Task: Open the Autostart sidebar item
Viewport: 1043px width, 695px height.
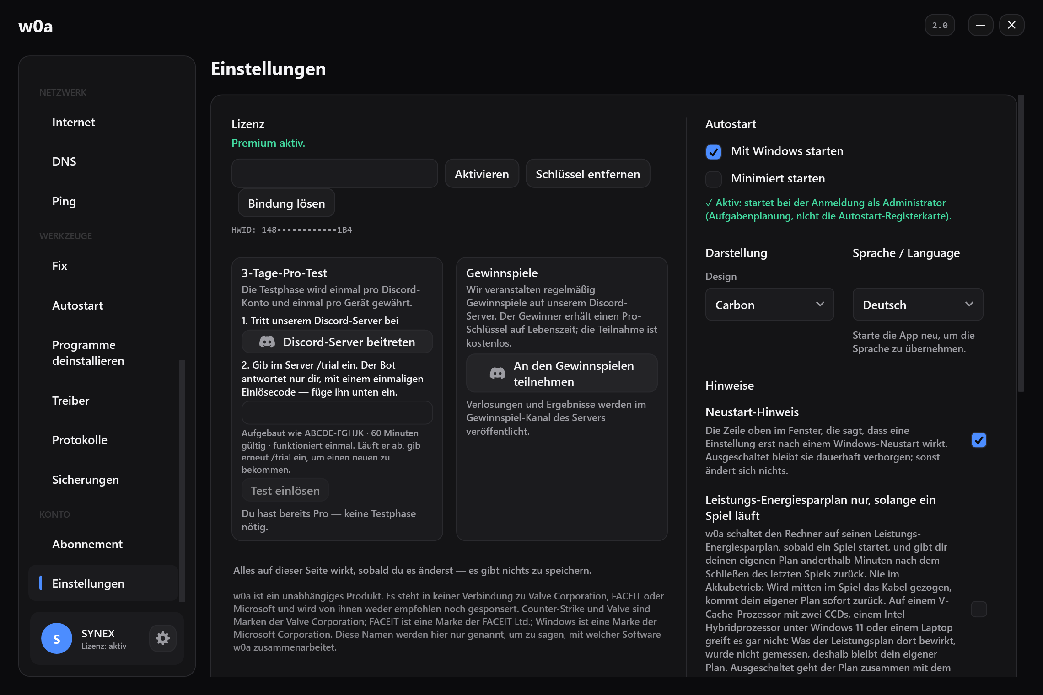Action: [x=103, y=306]
